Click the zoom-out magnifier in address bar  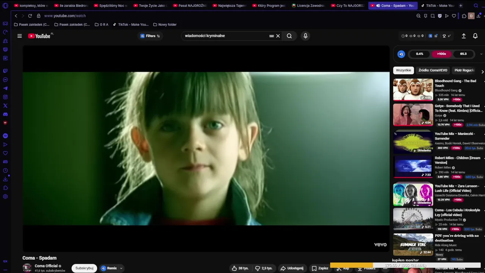click(418, 16)
